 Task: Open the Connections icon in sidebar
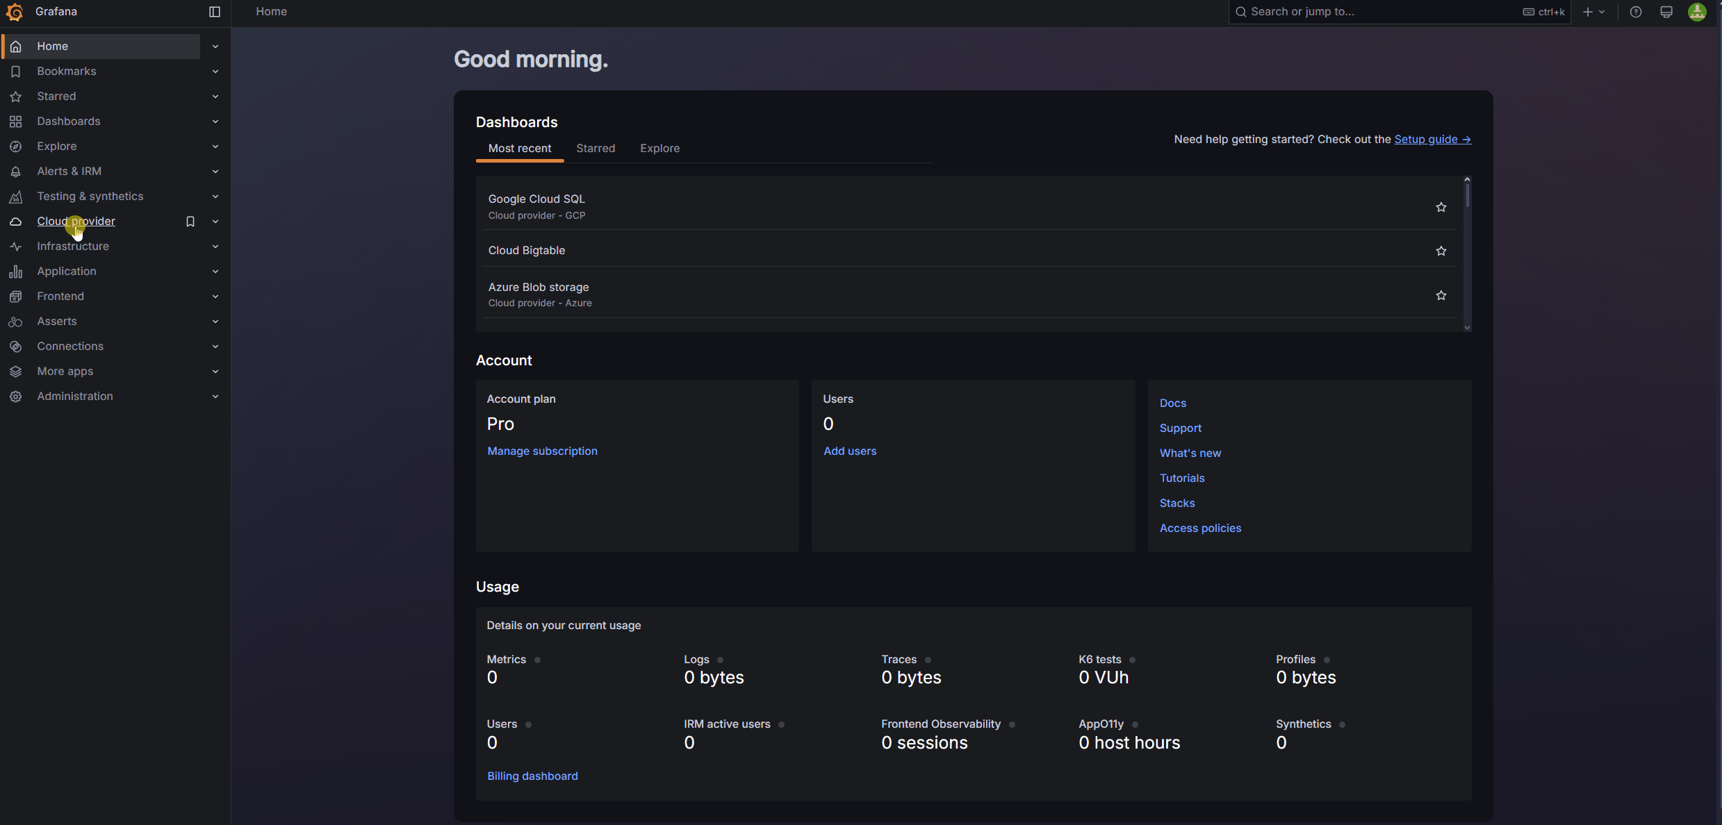click(x=15, y=346)
